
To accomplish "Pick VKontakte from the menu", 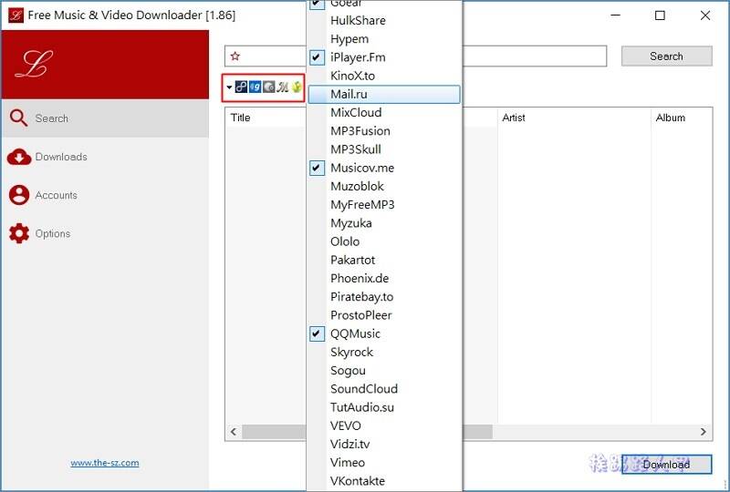I will (x=384, y=481).
